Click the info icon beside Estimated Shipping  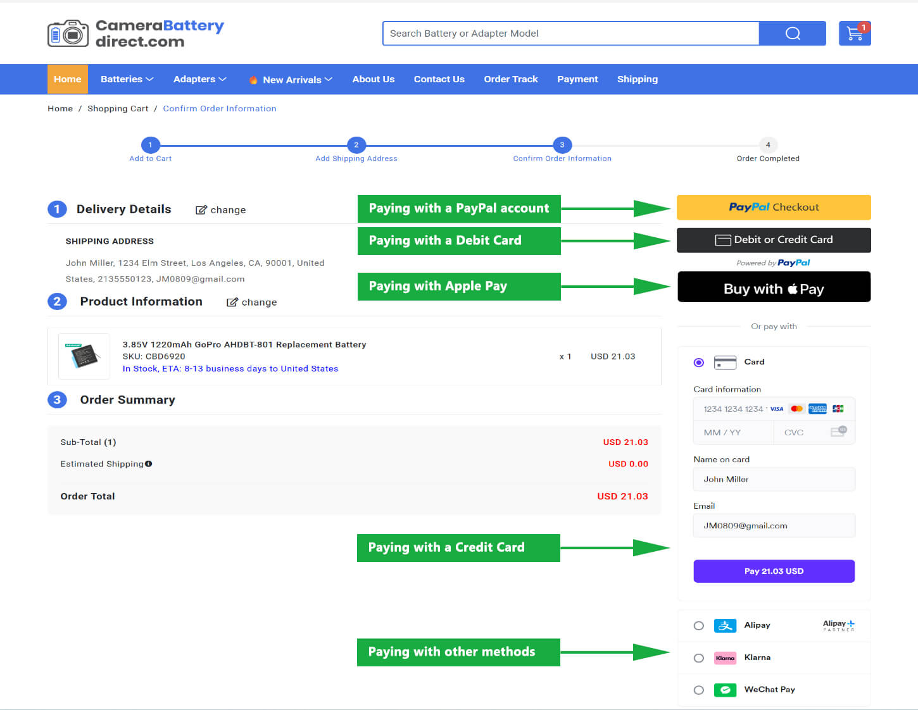tap(149, 464)
